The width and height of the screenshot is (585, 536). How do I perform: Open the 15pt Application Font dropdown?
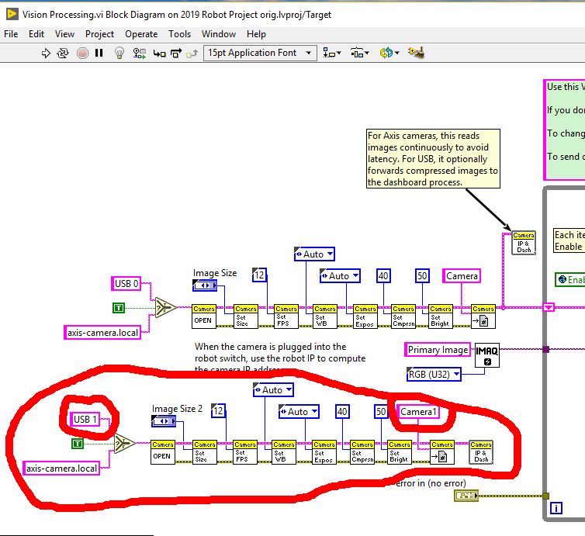coord(260,53)
